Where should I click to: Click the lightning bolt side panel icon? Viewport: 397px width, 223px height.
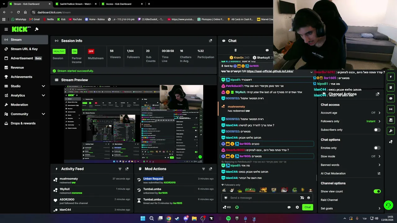[x=391, y=77]
